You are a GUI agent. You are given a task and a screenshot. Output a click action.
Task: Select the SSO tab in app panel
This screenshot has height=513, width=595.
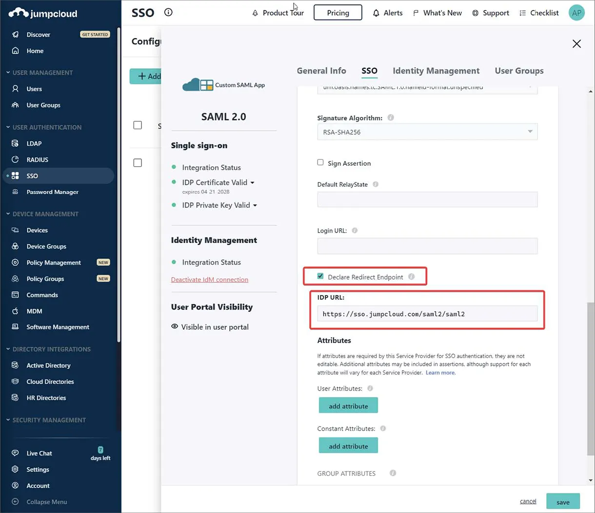(x=369, y=71)
